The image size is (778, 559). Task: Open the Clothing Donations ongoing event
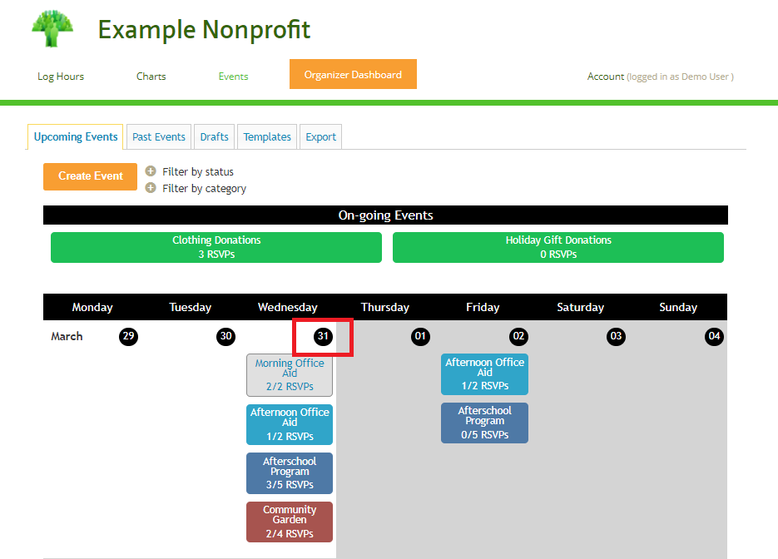tap(216, 247)
